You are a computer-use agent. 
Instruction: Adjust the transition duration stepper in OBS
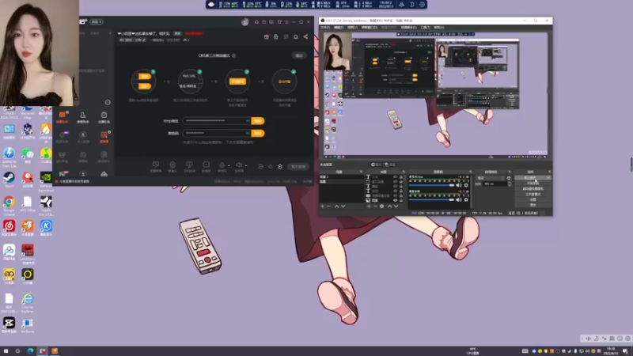pos(510,184)
